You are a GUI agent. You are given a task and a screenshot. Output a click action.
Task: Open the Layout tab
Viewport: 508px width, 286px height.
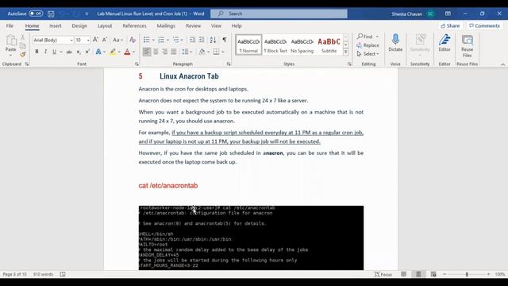pyautogui.click(x=105, y=25)
